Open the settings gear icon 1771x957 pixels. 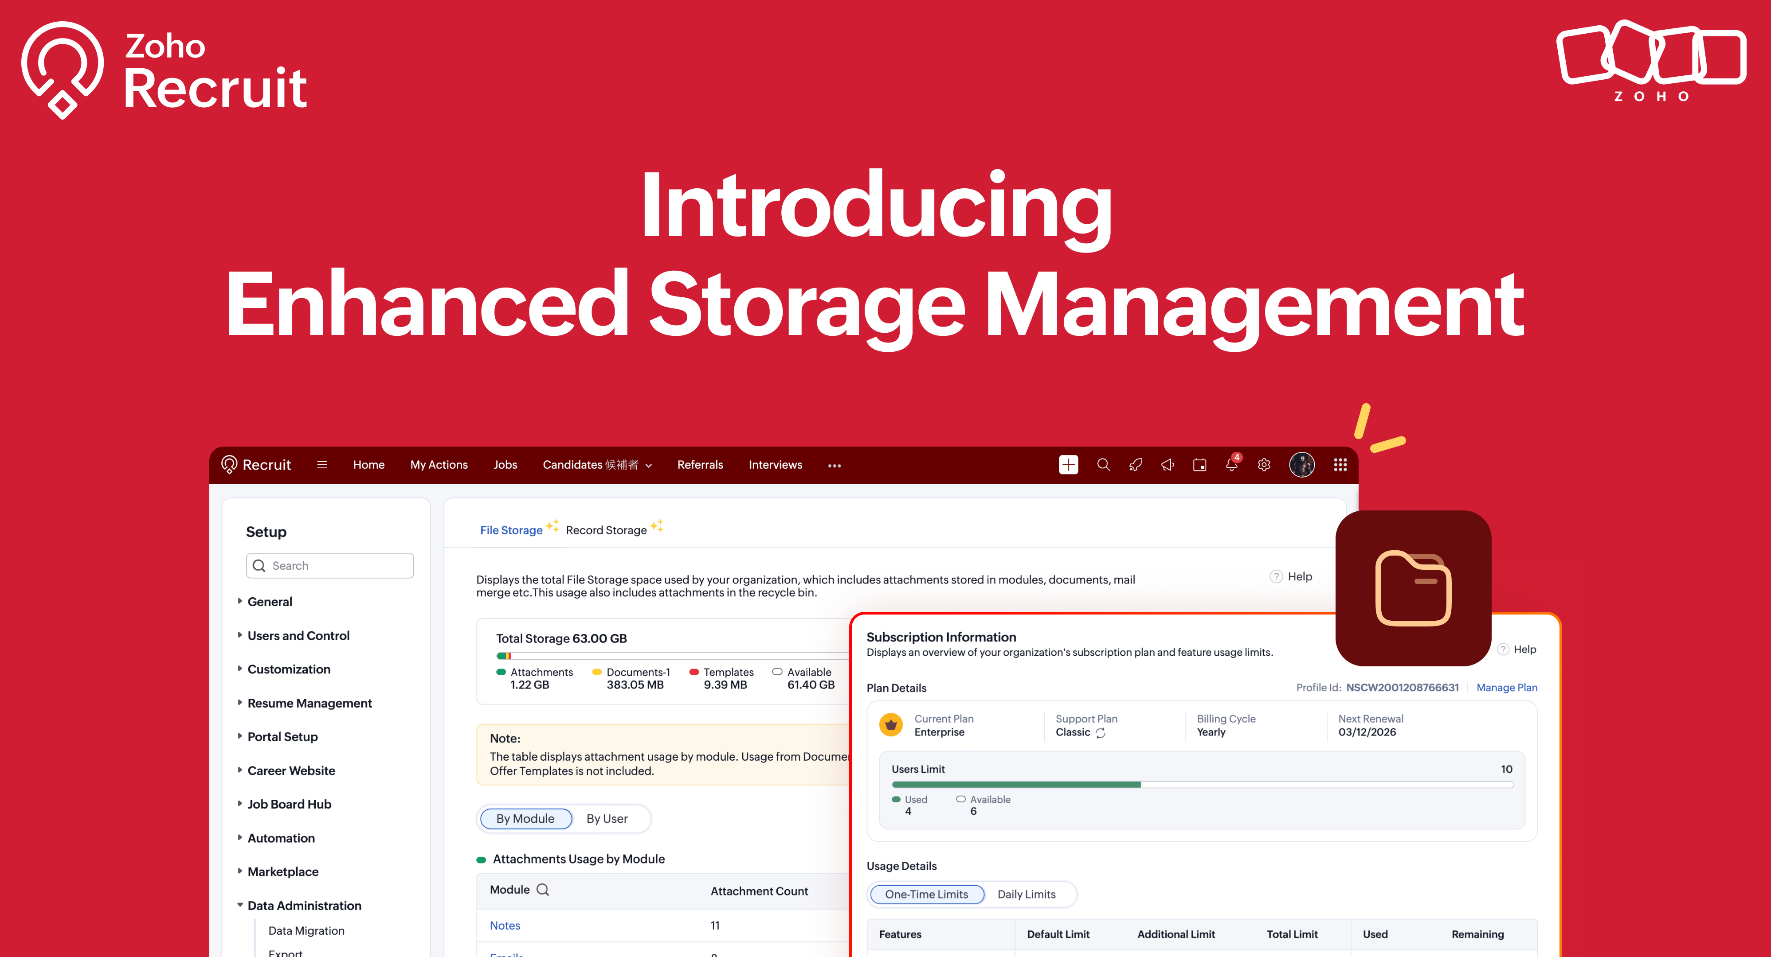1264,465
